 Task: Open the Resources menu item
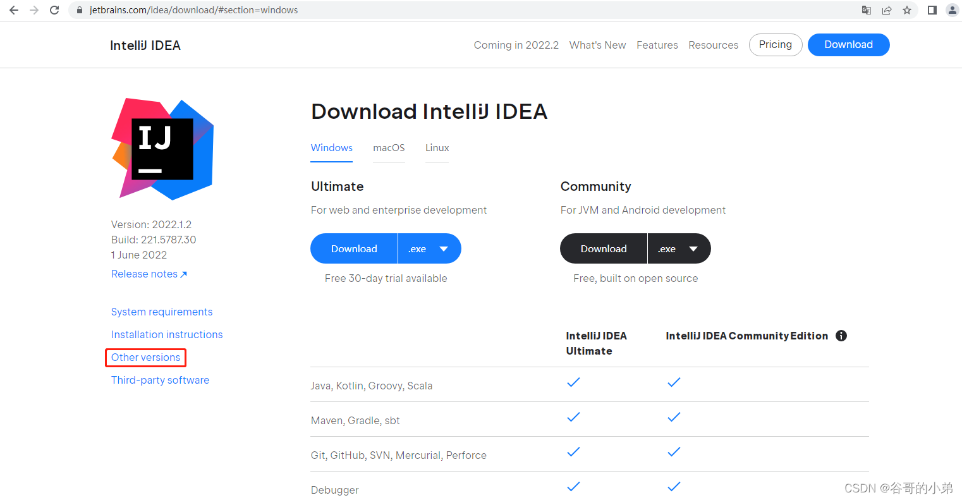pos(714,45)
